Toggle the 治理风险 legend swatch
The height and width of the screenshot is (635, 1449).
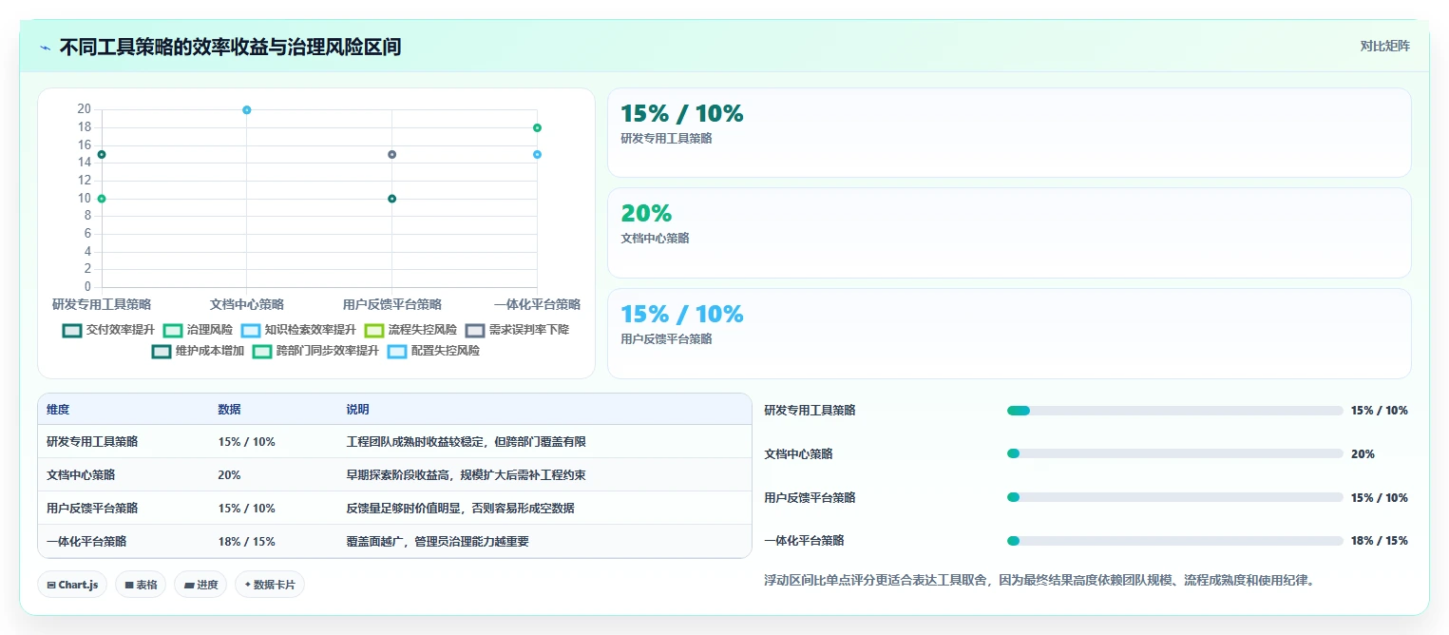(x=172, y=330)
